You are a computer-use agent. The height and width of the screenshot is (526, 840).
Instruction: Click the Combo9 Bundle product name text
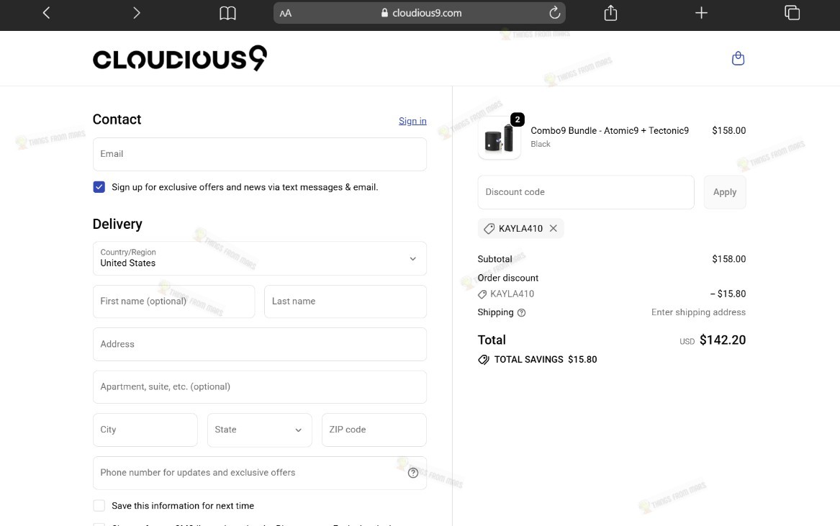[610, 131]
